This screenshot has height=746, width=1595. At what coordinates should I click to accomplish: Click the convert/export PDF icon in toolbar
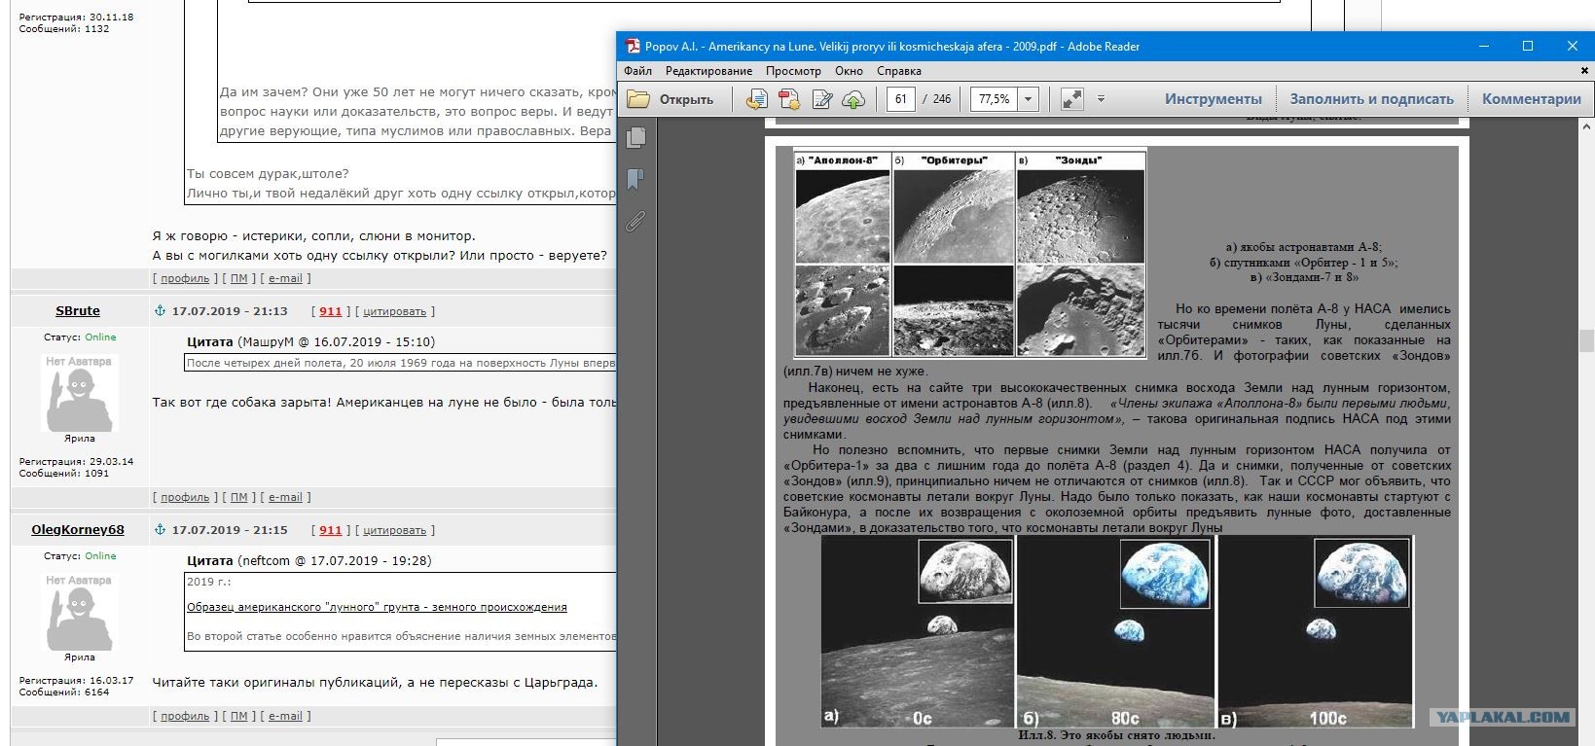757,98
